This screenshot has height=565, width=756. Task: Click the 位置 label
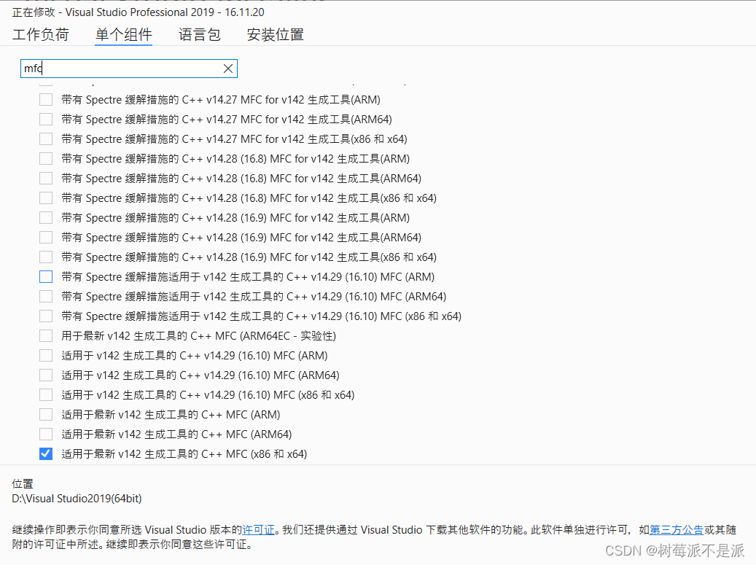click(x=23, y=483)
